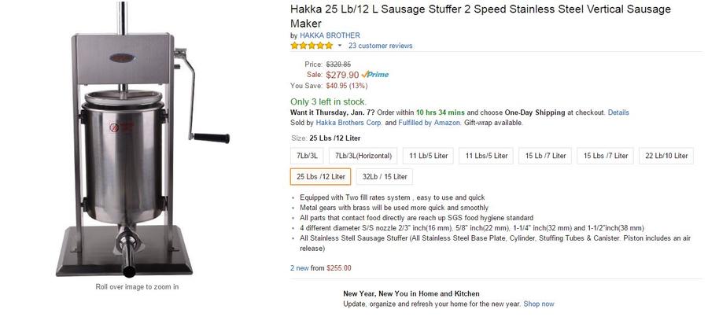Open the 2 new offers link

pos(299,267)
